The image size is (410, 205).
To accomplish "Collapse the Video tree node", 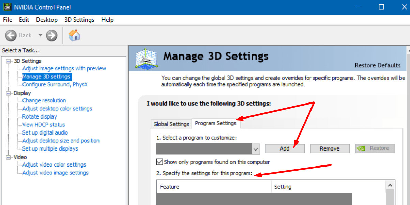I will [8, 157].
